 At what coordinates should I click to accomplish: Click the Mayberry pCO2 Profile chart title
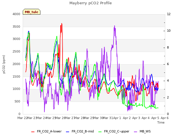click(90, 3)
